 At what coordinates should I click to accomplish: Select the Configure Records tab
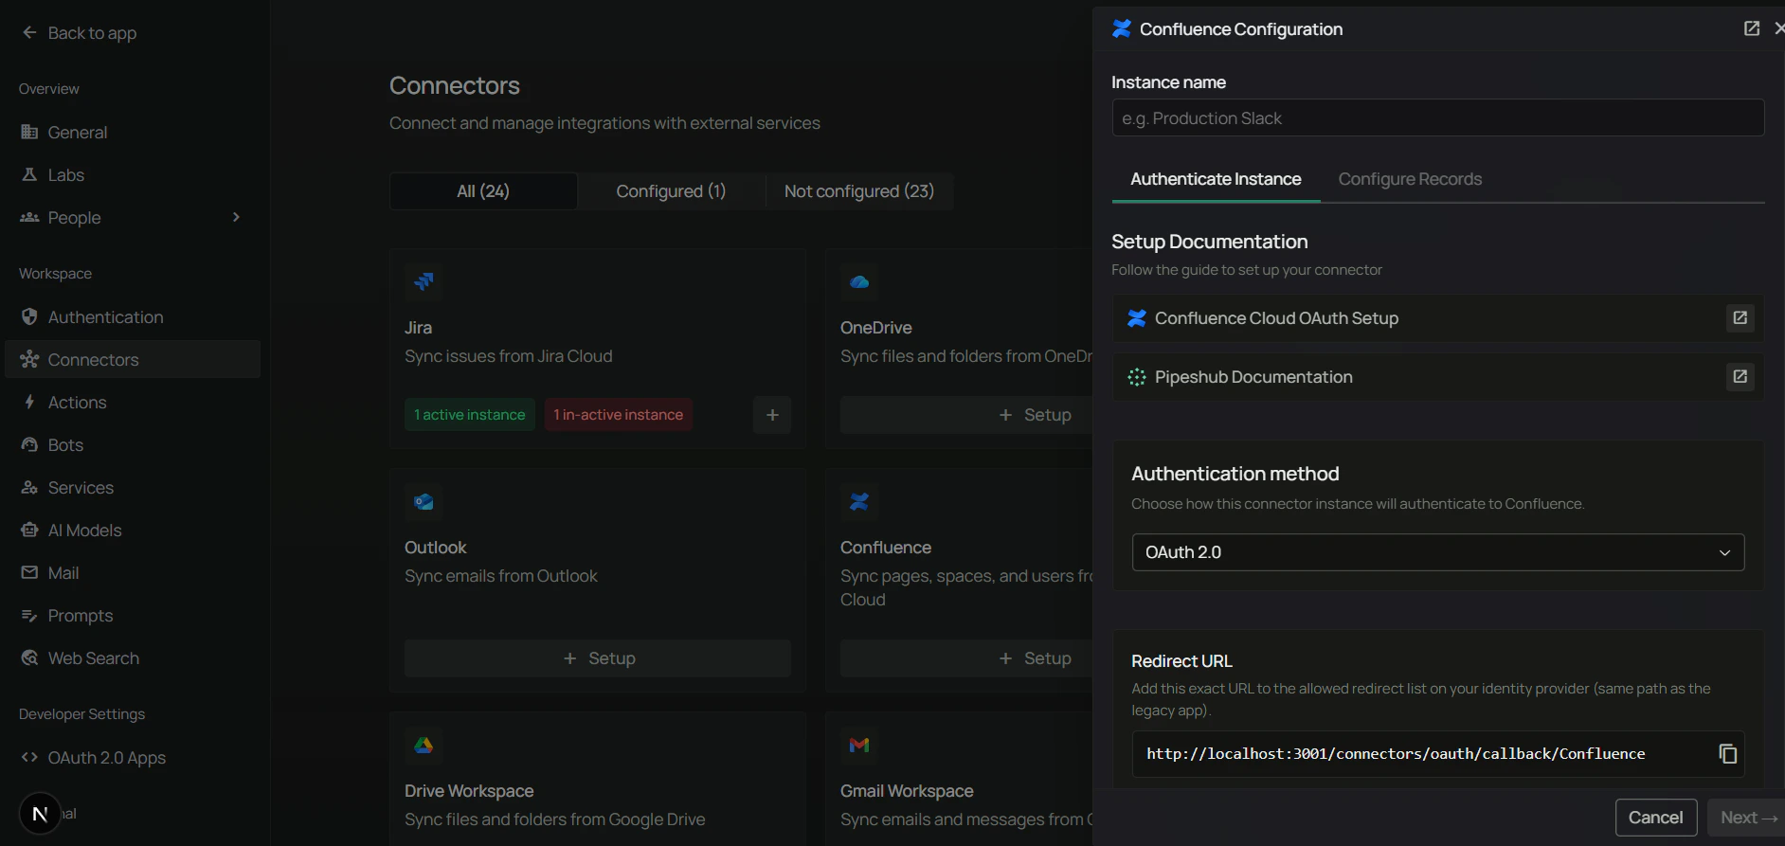point(1410,179)
